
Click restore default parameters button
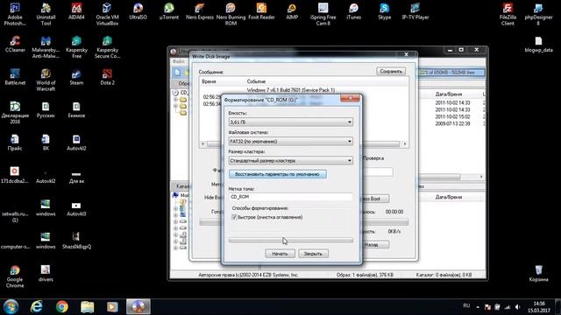(x=277, y=174)
